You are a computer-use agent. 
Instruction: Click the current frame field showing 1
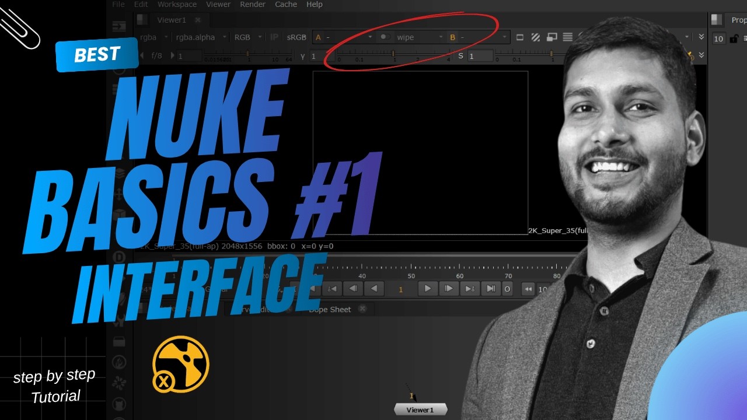[400, 289]
